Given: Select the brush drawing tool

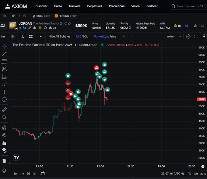Looking at the screenshot, I should tap(4, 84).
